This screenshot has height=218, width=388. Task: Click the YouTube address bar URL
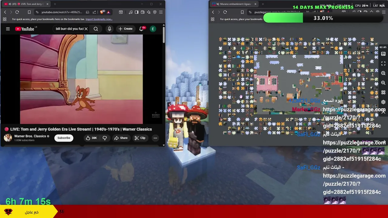62,12
